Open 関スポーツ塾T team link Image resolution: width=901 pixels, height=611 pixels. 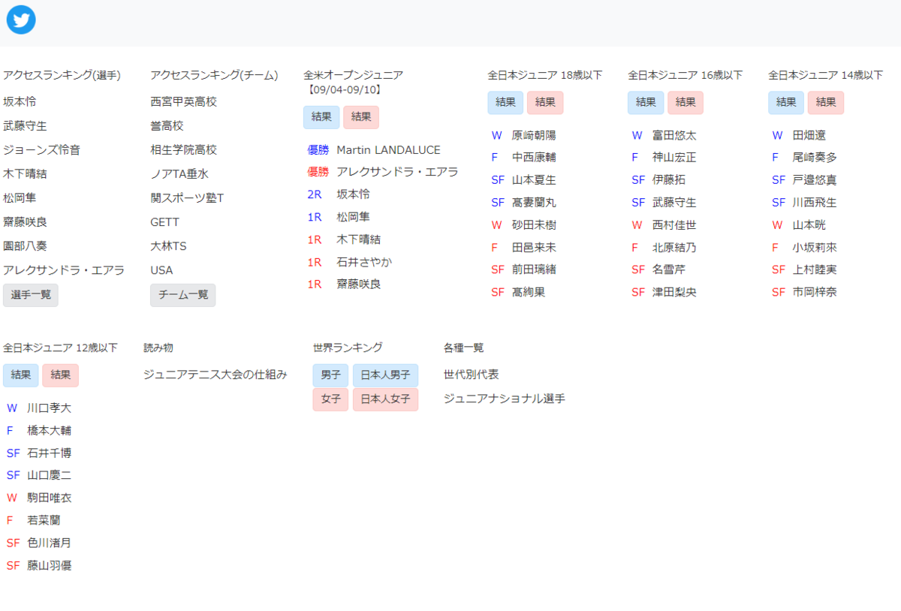point(187,198)
